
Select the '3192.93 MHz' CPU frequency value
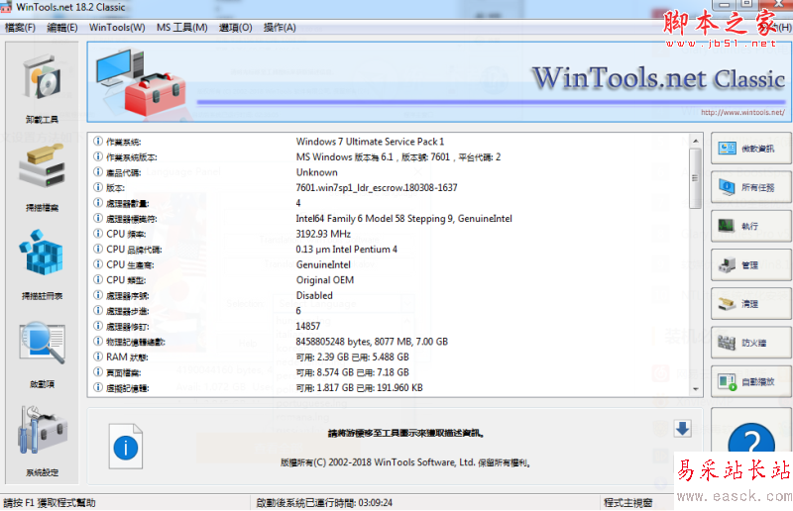tap(323, 234)
